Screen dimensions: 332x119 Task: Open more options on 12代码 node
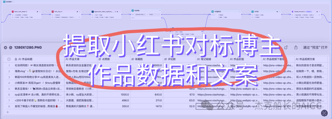pyautogui.click(x=280, y=12)
